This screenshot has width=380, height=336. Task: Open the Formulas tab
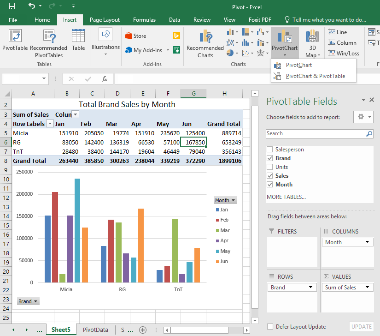coord(144,20)
